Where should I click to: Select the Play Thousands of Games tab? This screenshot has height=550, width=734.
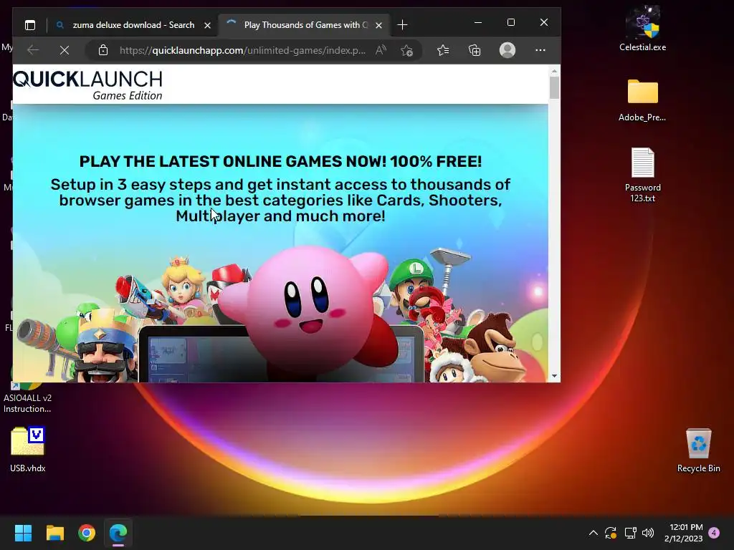coord(304,25)
